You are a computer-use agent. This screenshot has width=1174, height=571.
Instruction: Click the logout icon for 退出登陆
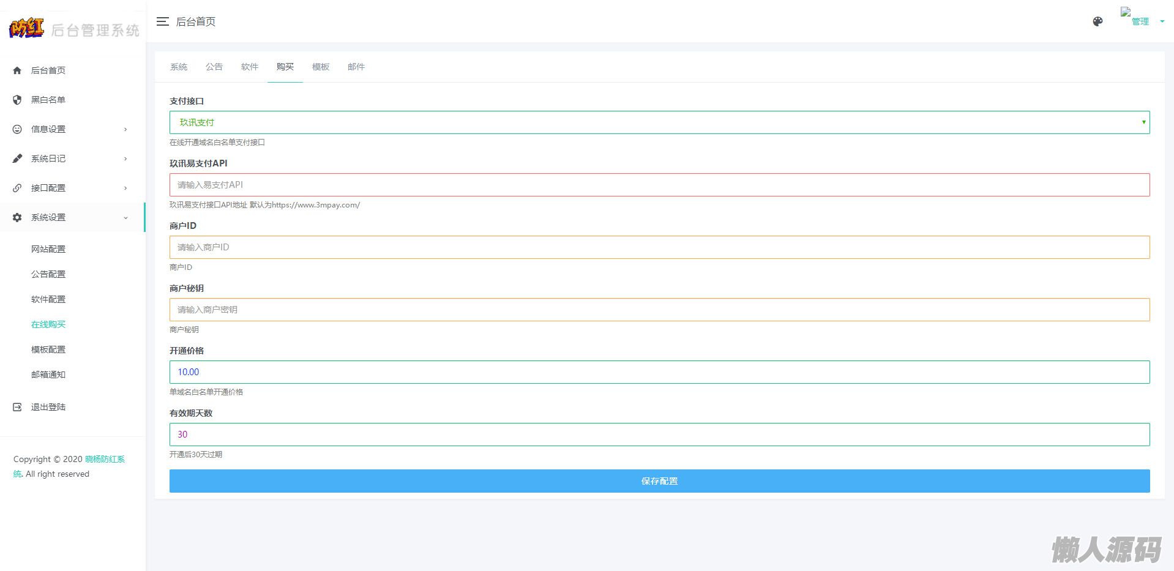(17, 407)
